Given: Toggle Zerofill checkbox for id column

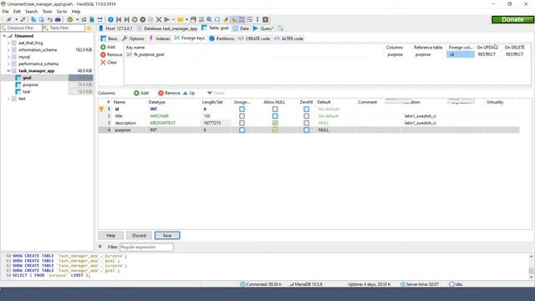Looking at the screenshot, I should click(x=307, y=110).
